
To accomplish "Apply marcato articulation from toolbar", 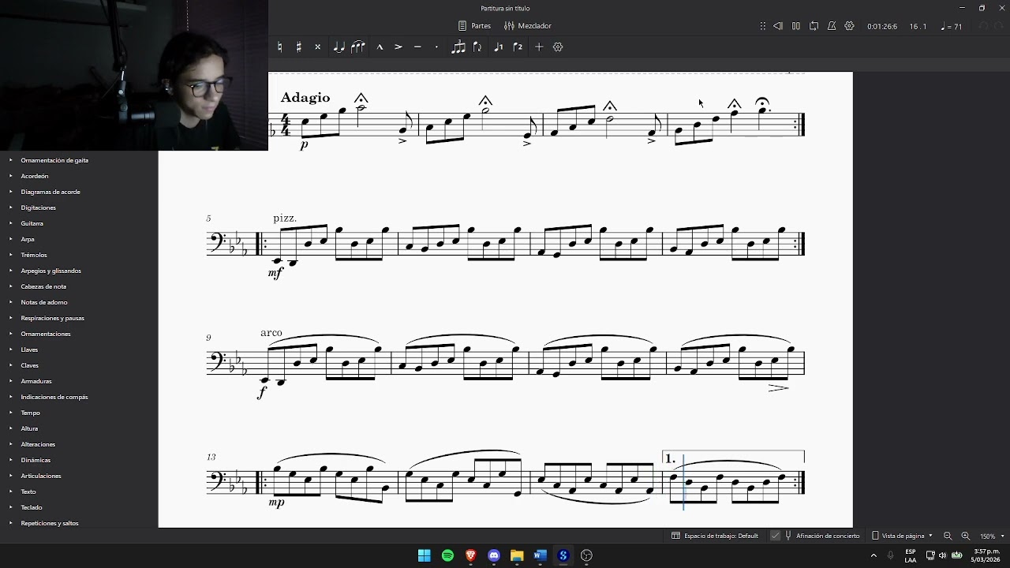I will click(380, 47).
